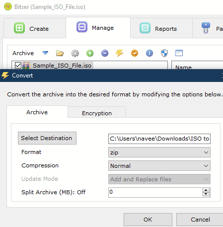Click the Split Archive size input field
223x227 pixels.
(155, 192)
